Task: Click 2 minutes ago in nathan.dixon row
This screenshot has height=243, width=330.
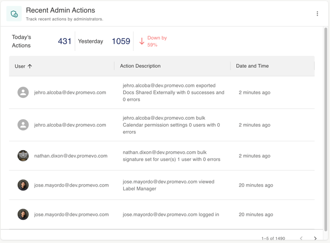Action: (255, 156)
